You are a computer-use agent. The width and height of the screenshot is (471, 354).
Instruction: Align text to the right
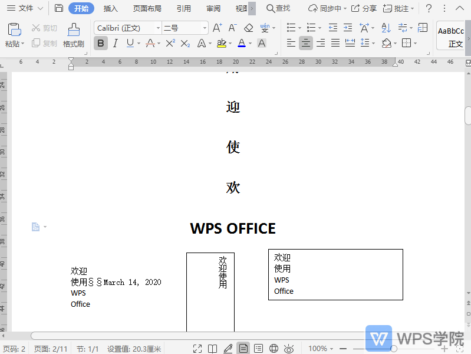pos(321,43)
